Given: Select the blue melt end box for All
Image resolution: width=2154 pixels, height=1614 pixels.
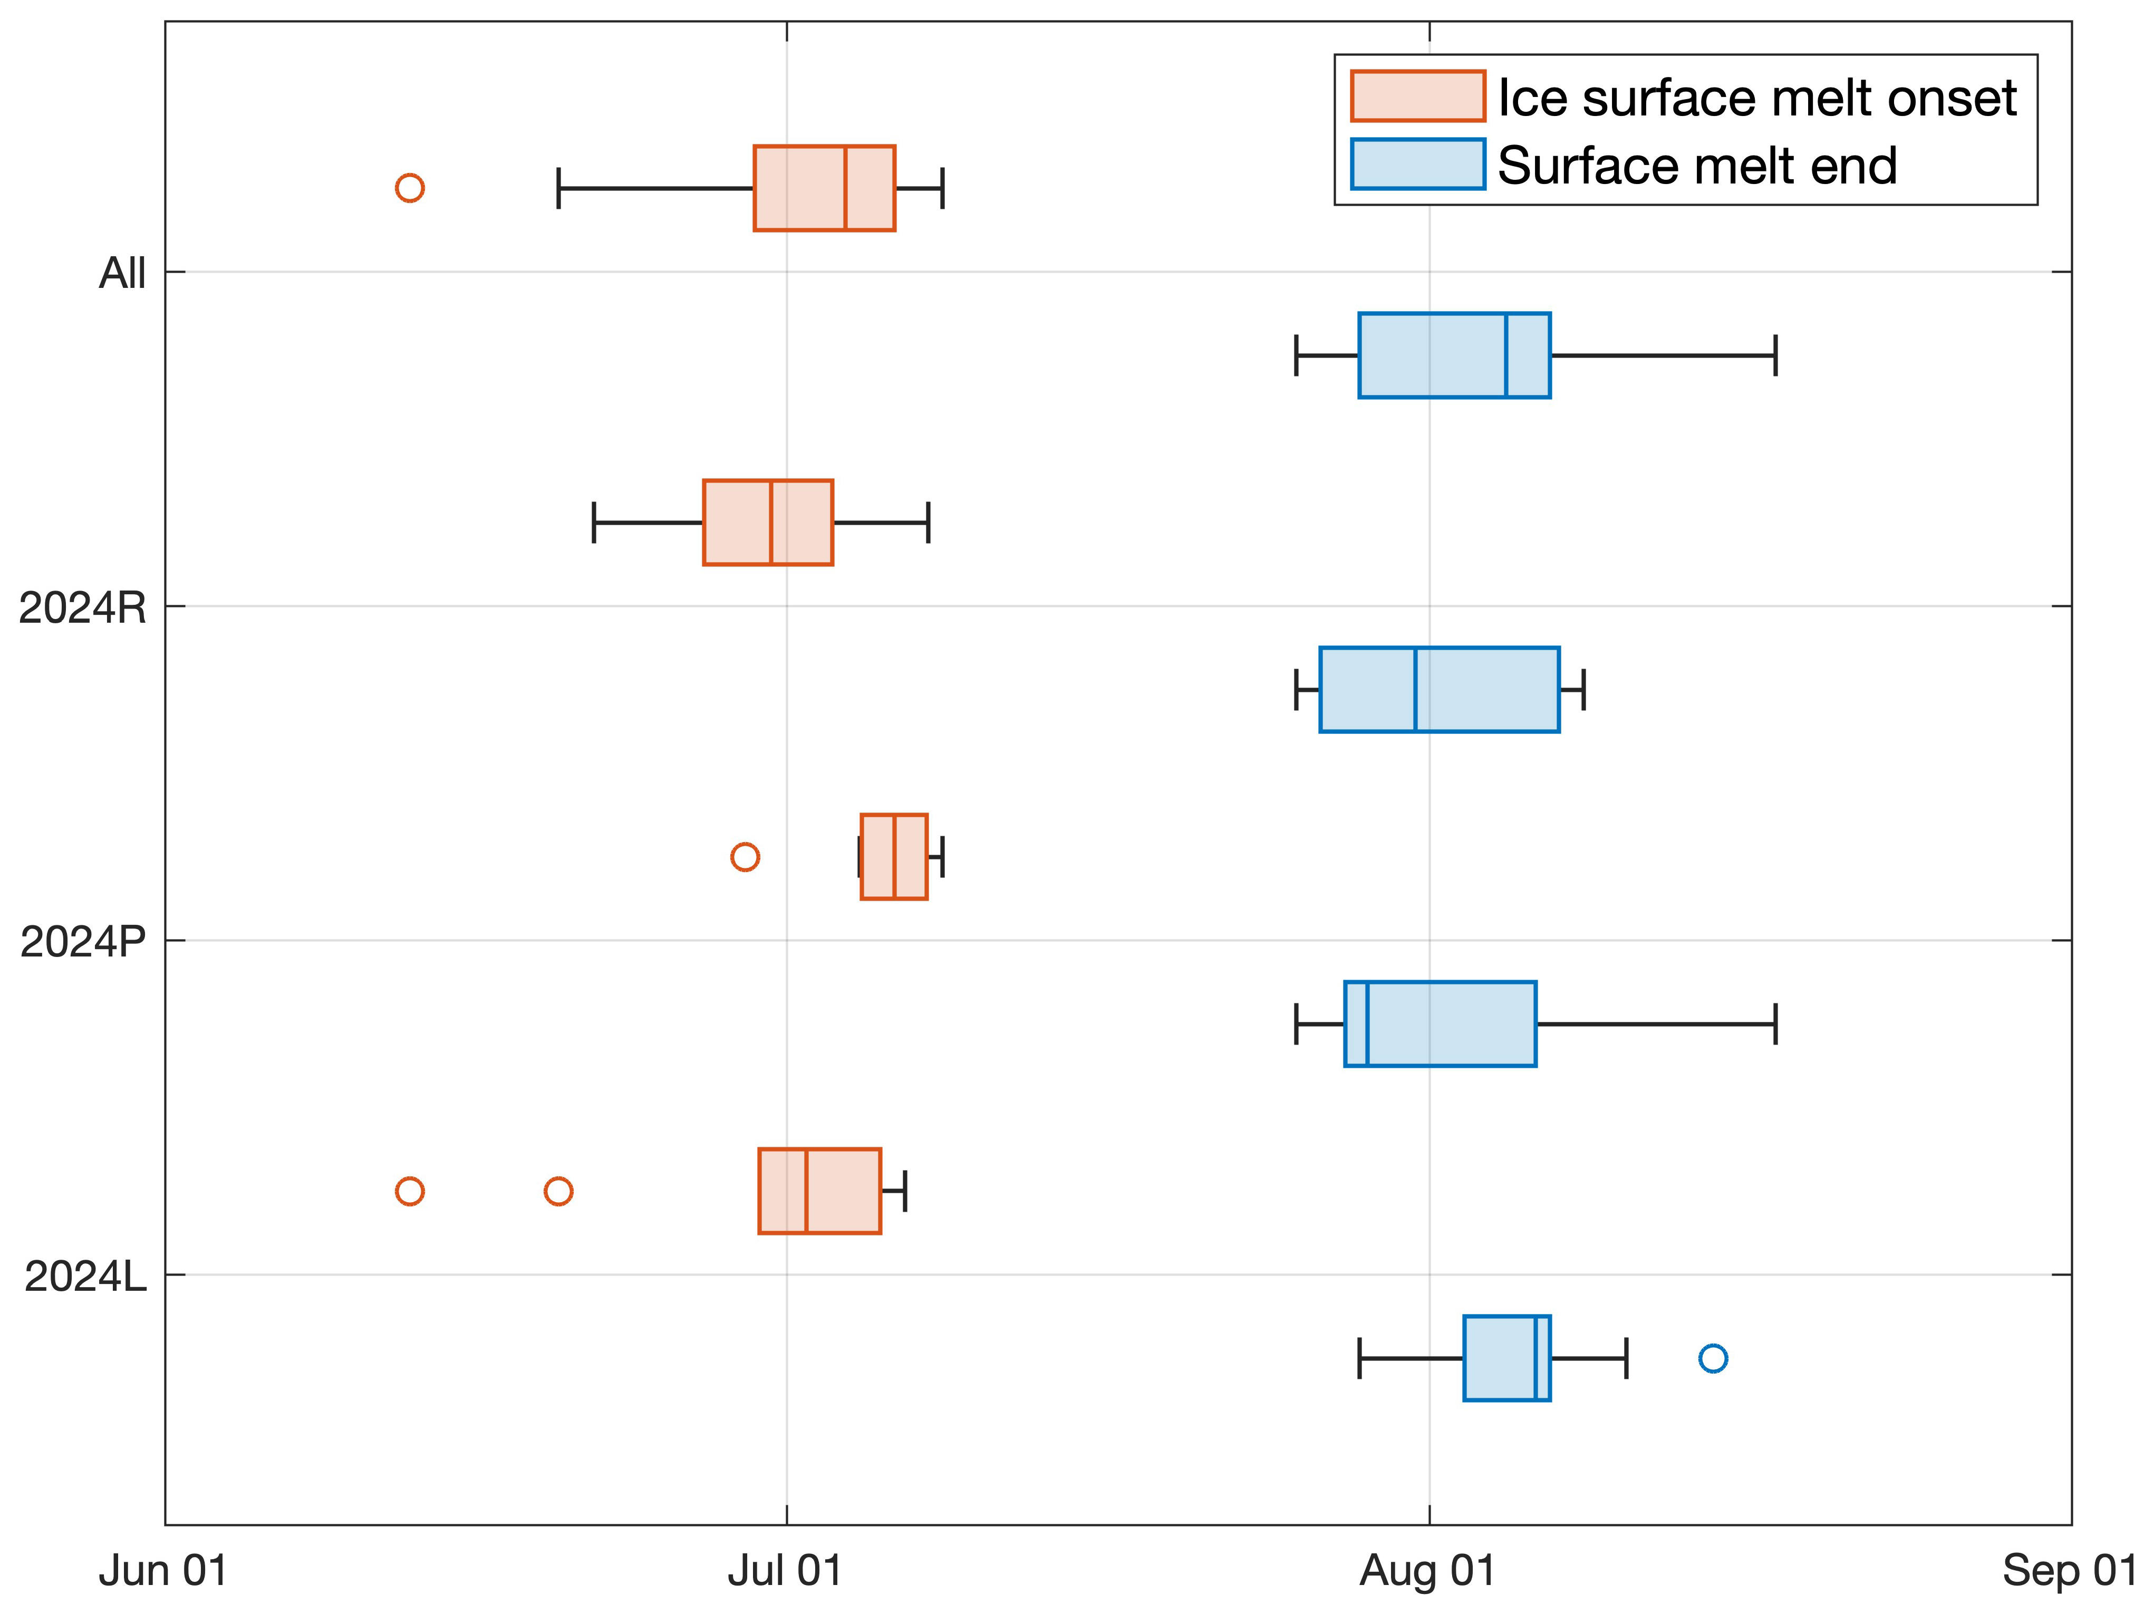Looking at the screenshot, I should click(x=1454, y=355).
